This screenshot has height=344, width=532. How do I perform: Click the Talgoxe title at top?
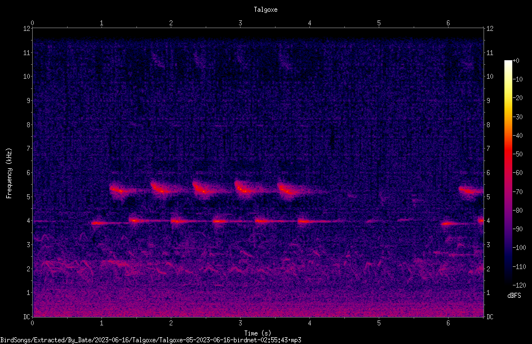pos(265,10)
